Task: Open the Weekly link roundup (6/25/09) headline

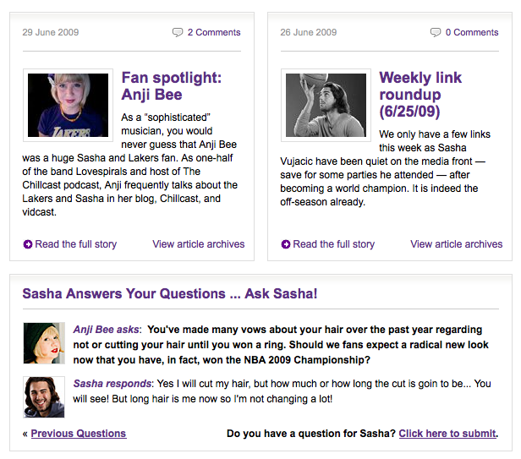Action: pyautogui.click(x=420, y=94)
